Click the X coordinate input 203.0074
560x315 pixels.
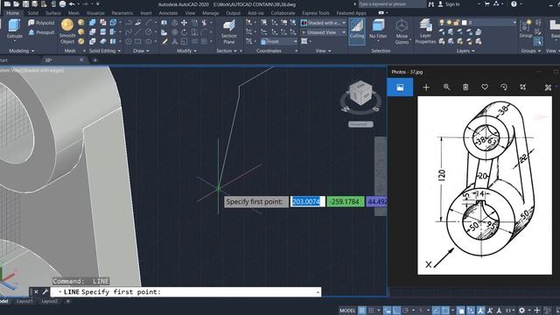point(307,201)
